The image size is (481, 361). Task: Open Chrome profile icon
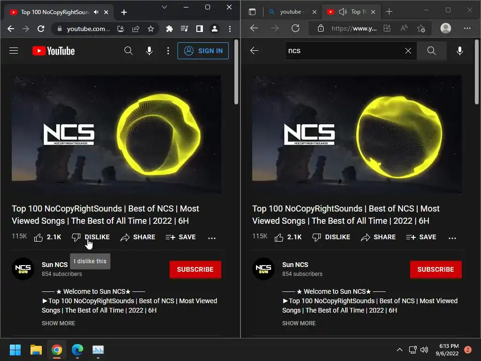point(214,29)
